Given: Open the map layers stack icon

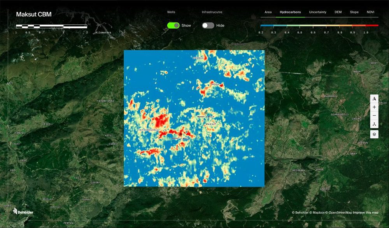Looking at the screenshot, I should click(x=374, y=134).
